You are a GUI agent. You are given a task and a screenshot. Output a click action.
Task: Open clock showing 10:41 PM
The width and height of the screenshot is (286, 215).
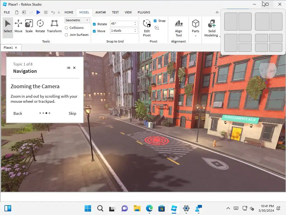[266, 208]
